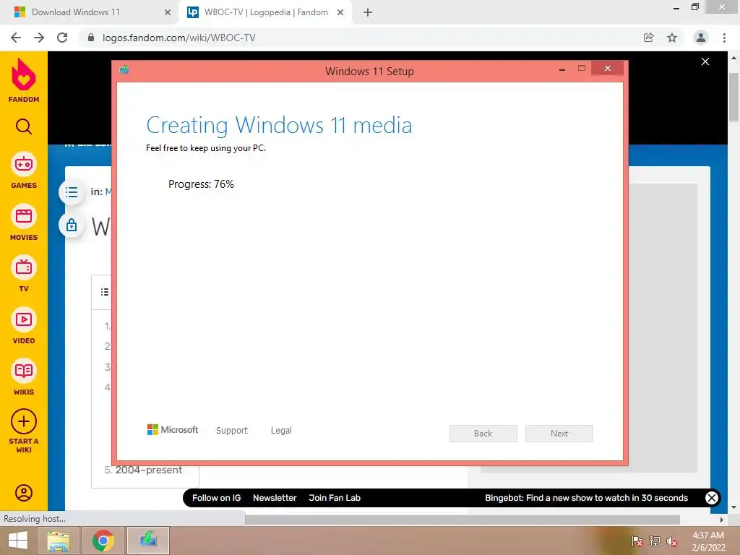Viewport: 740px width, 555px height.
Task: Toggle the table of contents list icon
Action: point(72,192)
